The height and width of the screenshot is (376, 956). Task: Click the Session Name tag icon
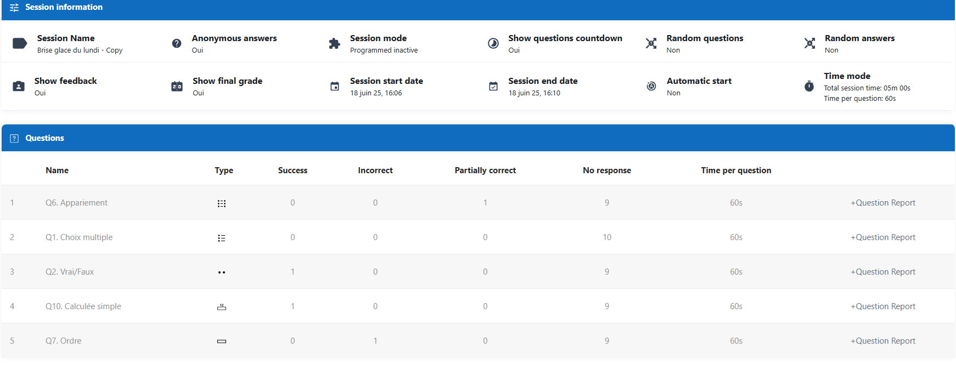click(20, 44)
